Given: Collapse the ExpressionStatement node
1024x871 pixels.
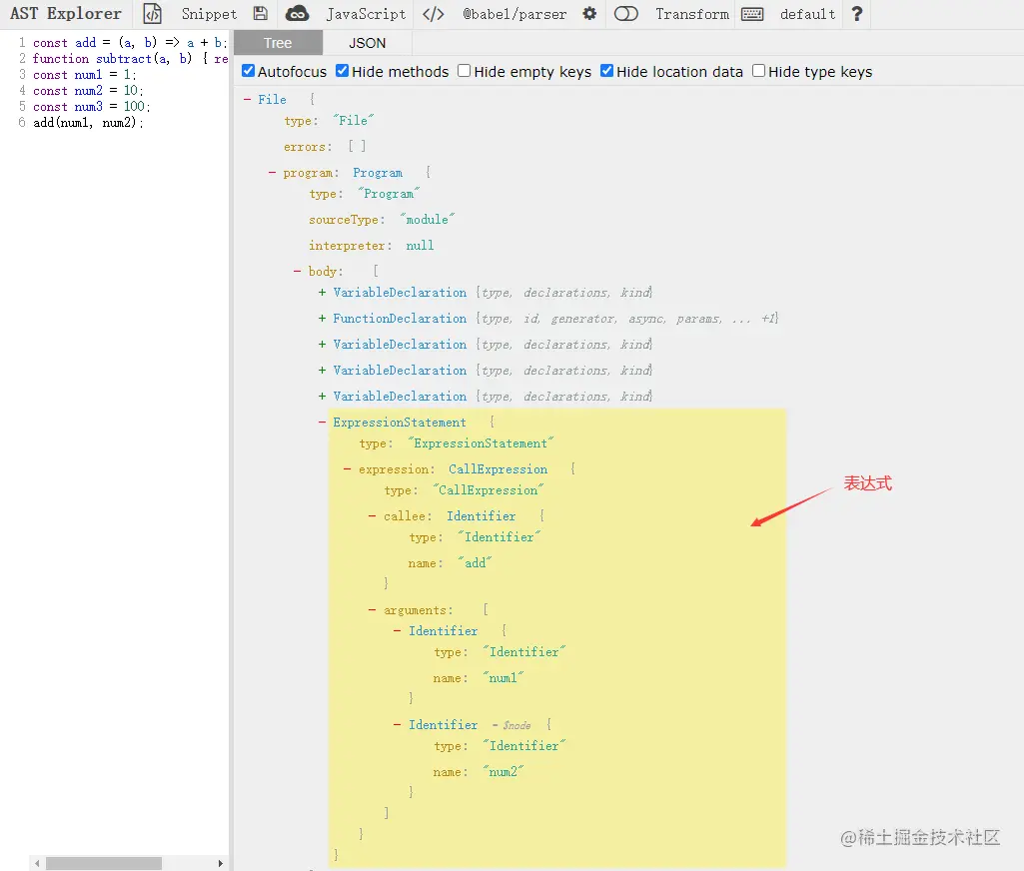Looking at the screenshot, I should tap(321, 422).
